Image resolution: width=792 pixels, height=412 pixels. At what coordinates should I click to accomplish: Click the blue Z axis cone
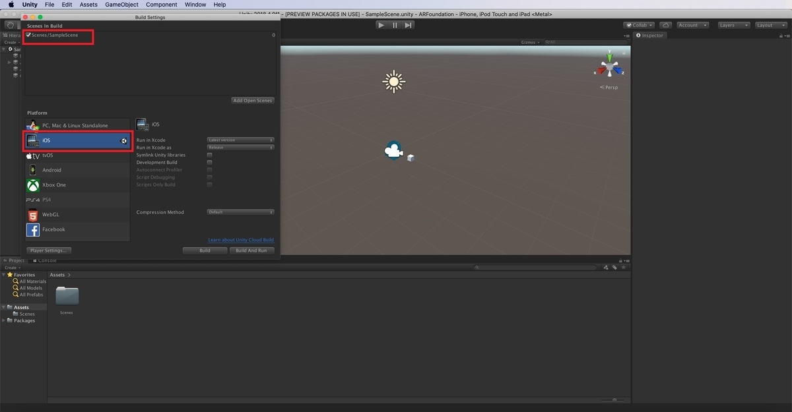tap(618, 71)
